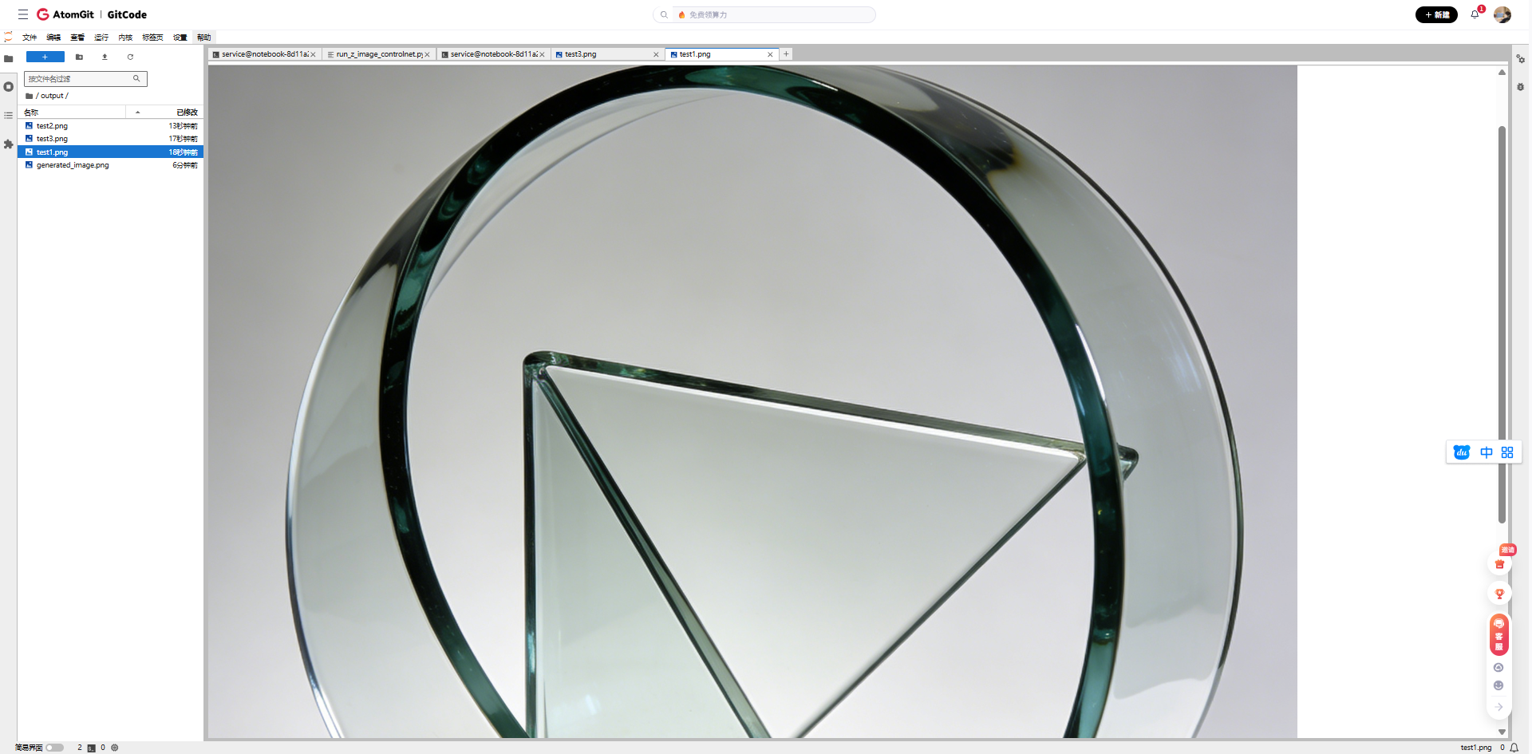Open the 文件 menu
This screenshot has width=1532, height=754.
(x=30, y=38)
